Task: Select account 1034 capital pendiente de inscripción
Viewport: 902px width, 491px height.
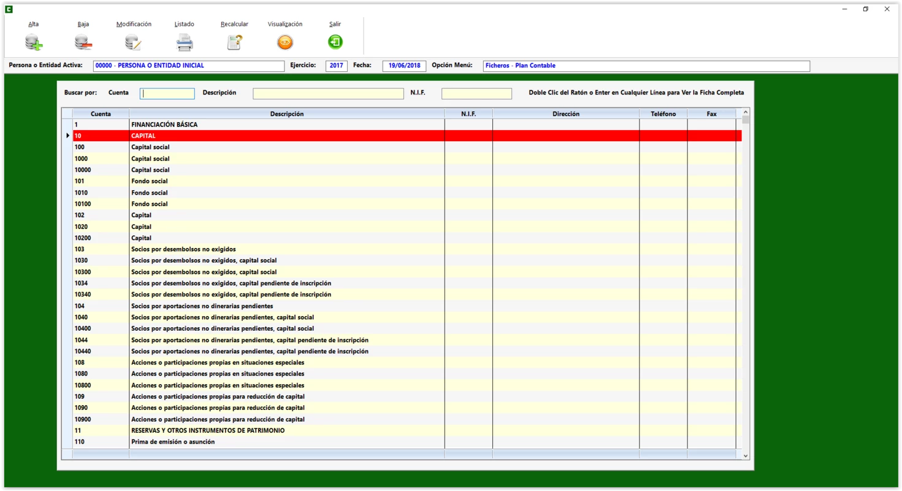Action: 407,284
